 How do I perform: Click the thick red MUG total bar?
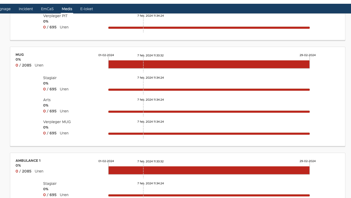point(209,64)
